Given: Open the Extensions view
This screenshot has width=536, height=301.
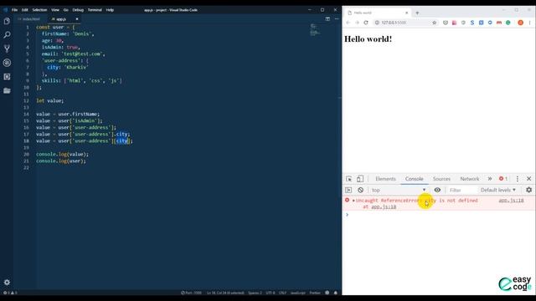Looking at the screenshot, I should pyautogui.click(x=7, y=77).
